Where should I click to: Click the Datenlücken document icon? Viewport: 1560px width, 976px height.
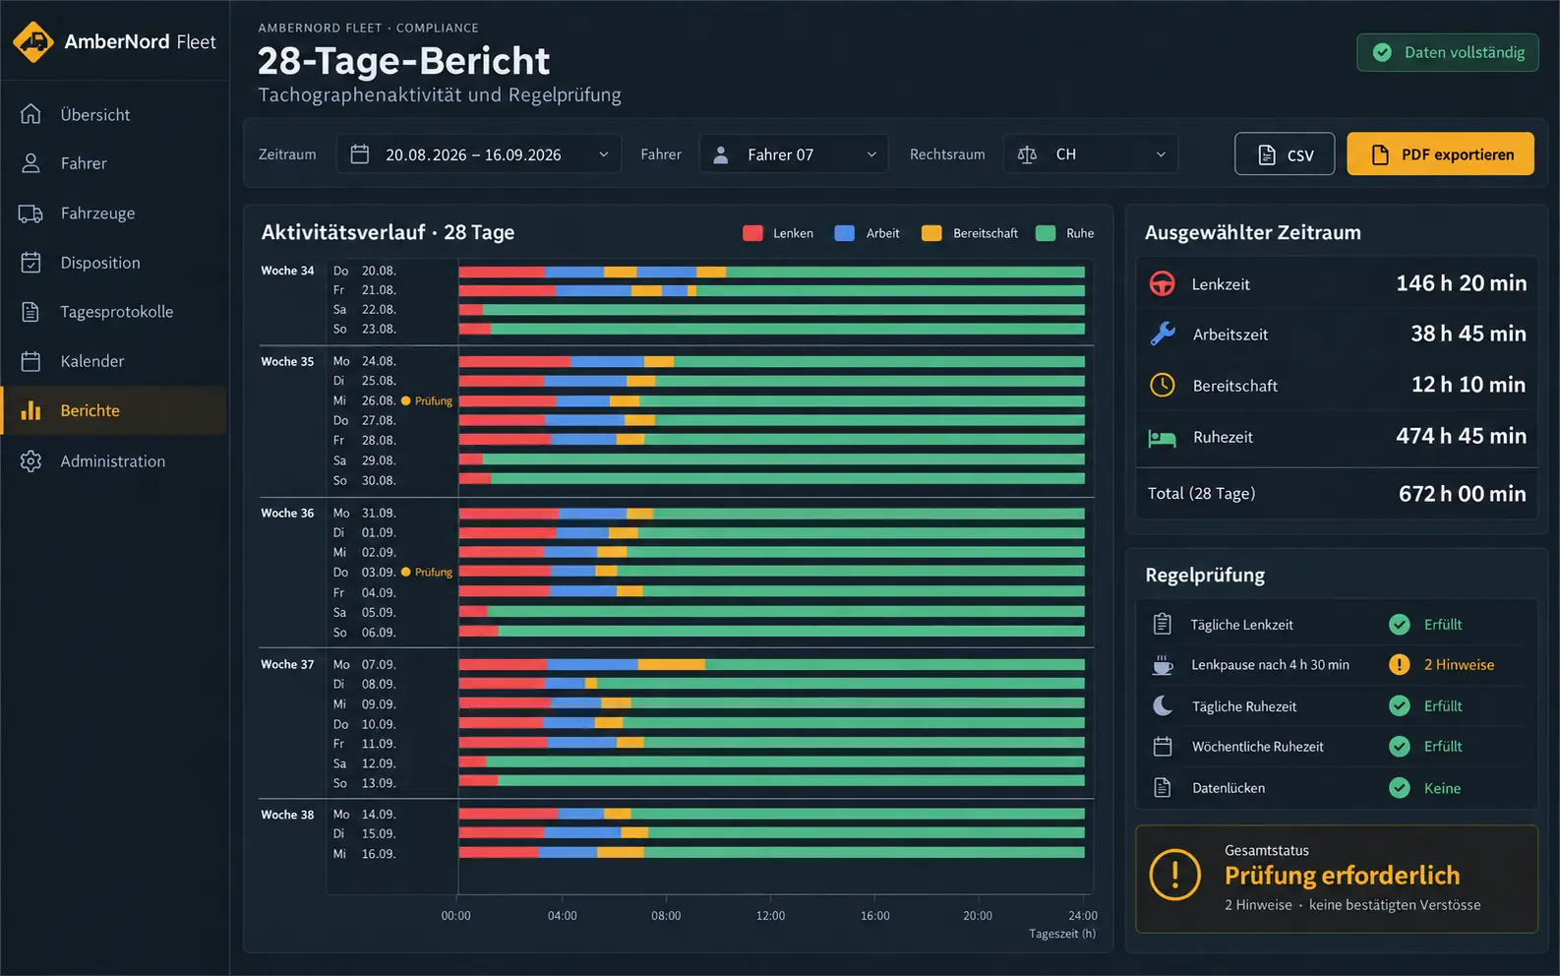pyautogui.click(x=1163, y=787)
